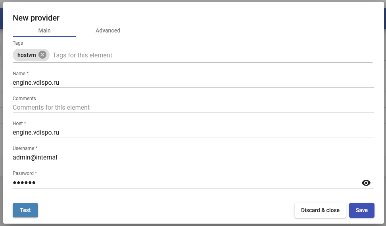Click the New provider dialog title

pos(36,18)
